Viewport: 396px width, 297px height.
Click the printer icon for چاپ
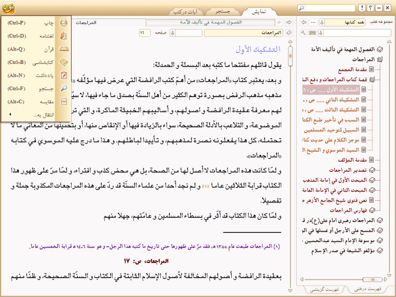point(64,23)
